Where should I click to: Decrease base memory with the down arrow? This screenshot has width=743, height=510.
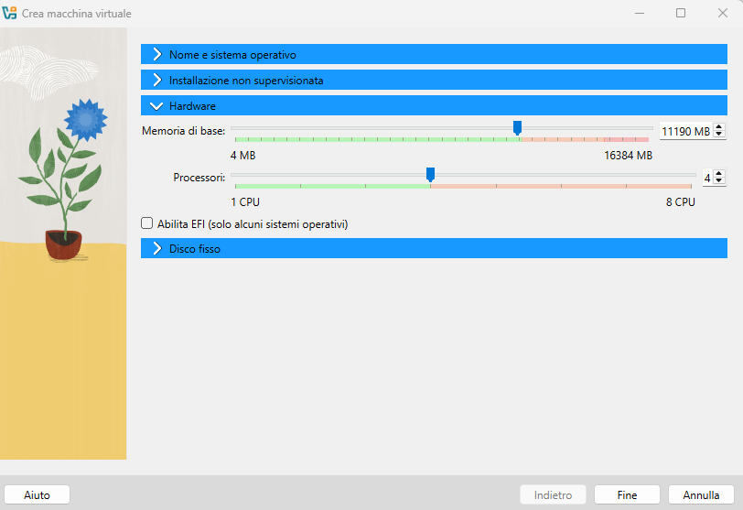coord(719,136)
